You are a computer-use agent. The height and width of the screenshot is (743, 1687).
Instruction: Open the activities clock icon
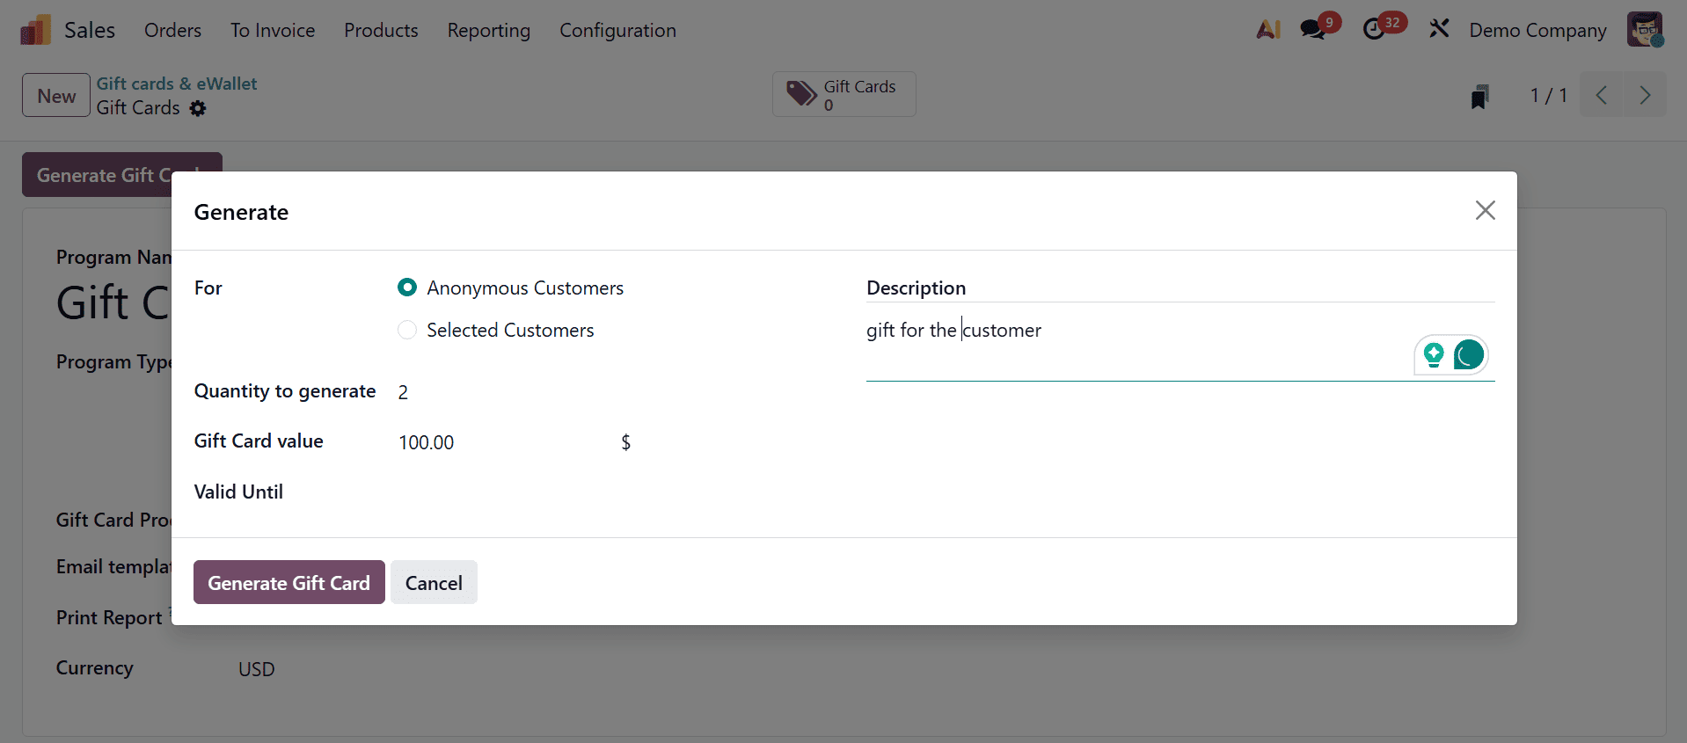[x=1374, y=30]
